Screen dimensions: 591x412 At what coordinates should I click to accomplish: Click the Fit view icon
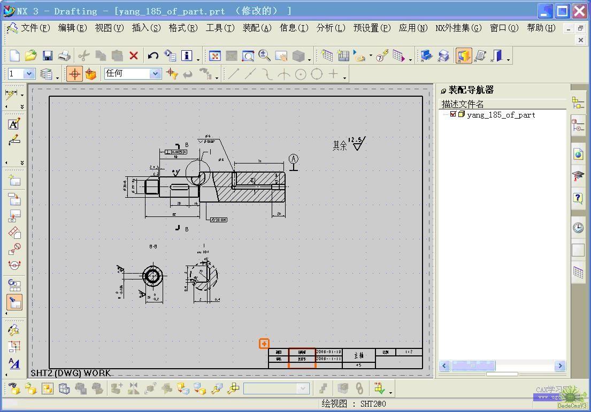click(215, 56)
